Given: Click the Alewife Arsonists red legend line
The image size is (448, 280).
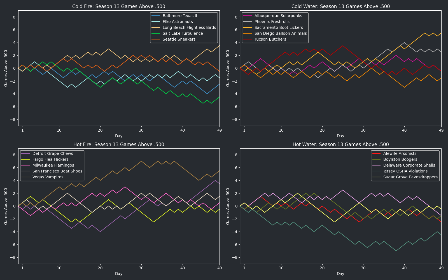Looking at the screenshot, I should coord(377,153).
